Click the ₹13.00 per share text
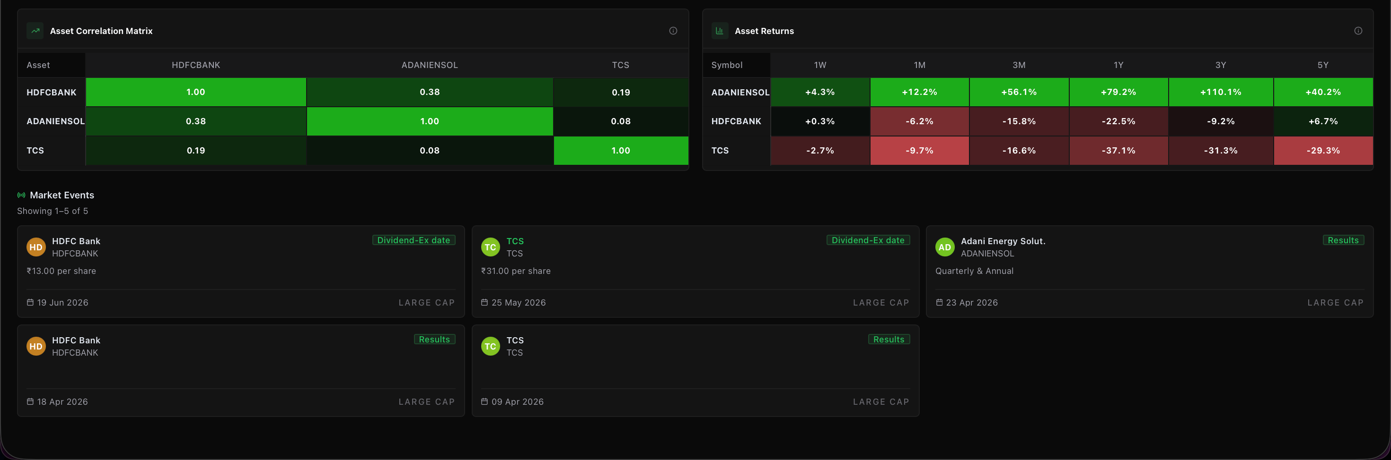Screen dimensions: 1391x460 [61, 271]
